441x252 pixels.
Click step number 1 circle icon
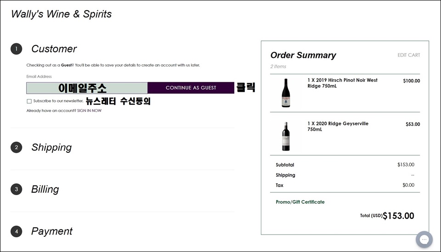(x=17, y=49)
